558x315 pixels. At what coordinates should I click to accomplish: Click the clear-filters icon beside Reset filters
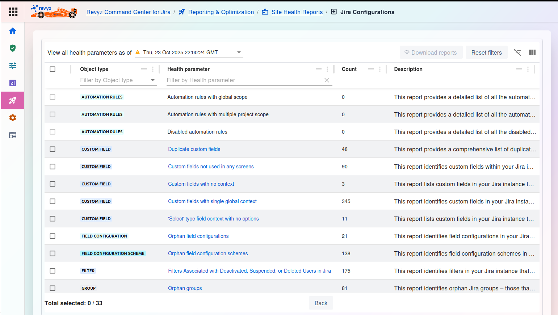[518, 52]
